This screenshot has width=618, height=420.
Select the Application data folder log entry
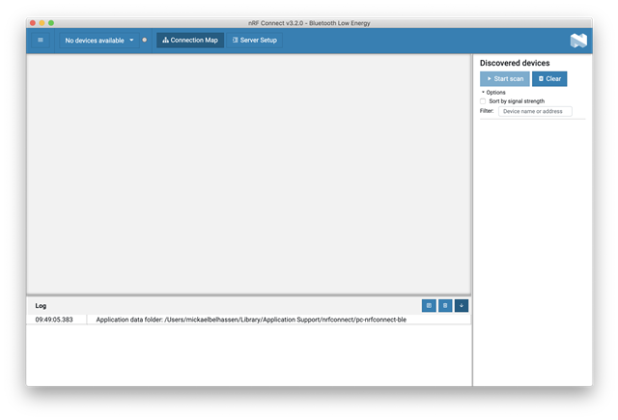tap(251, 320)
